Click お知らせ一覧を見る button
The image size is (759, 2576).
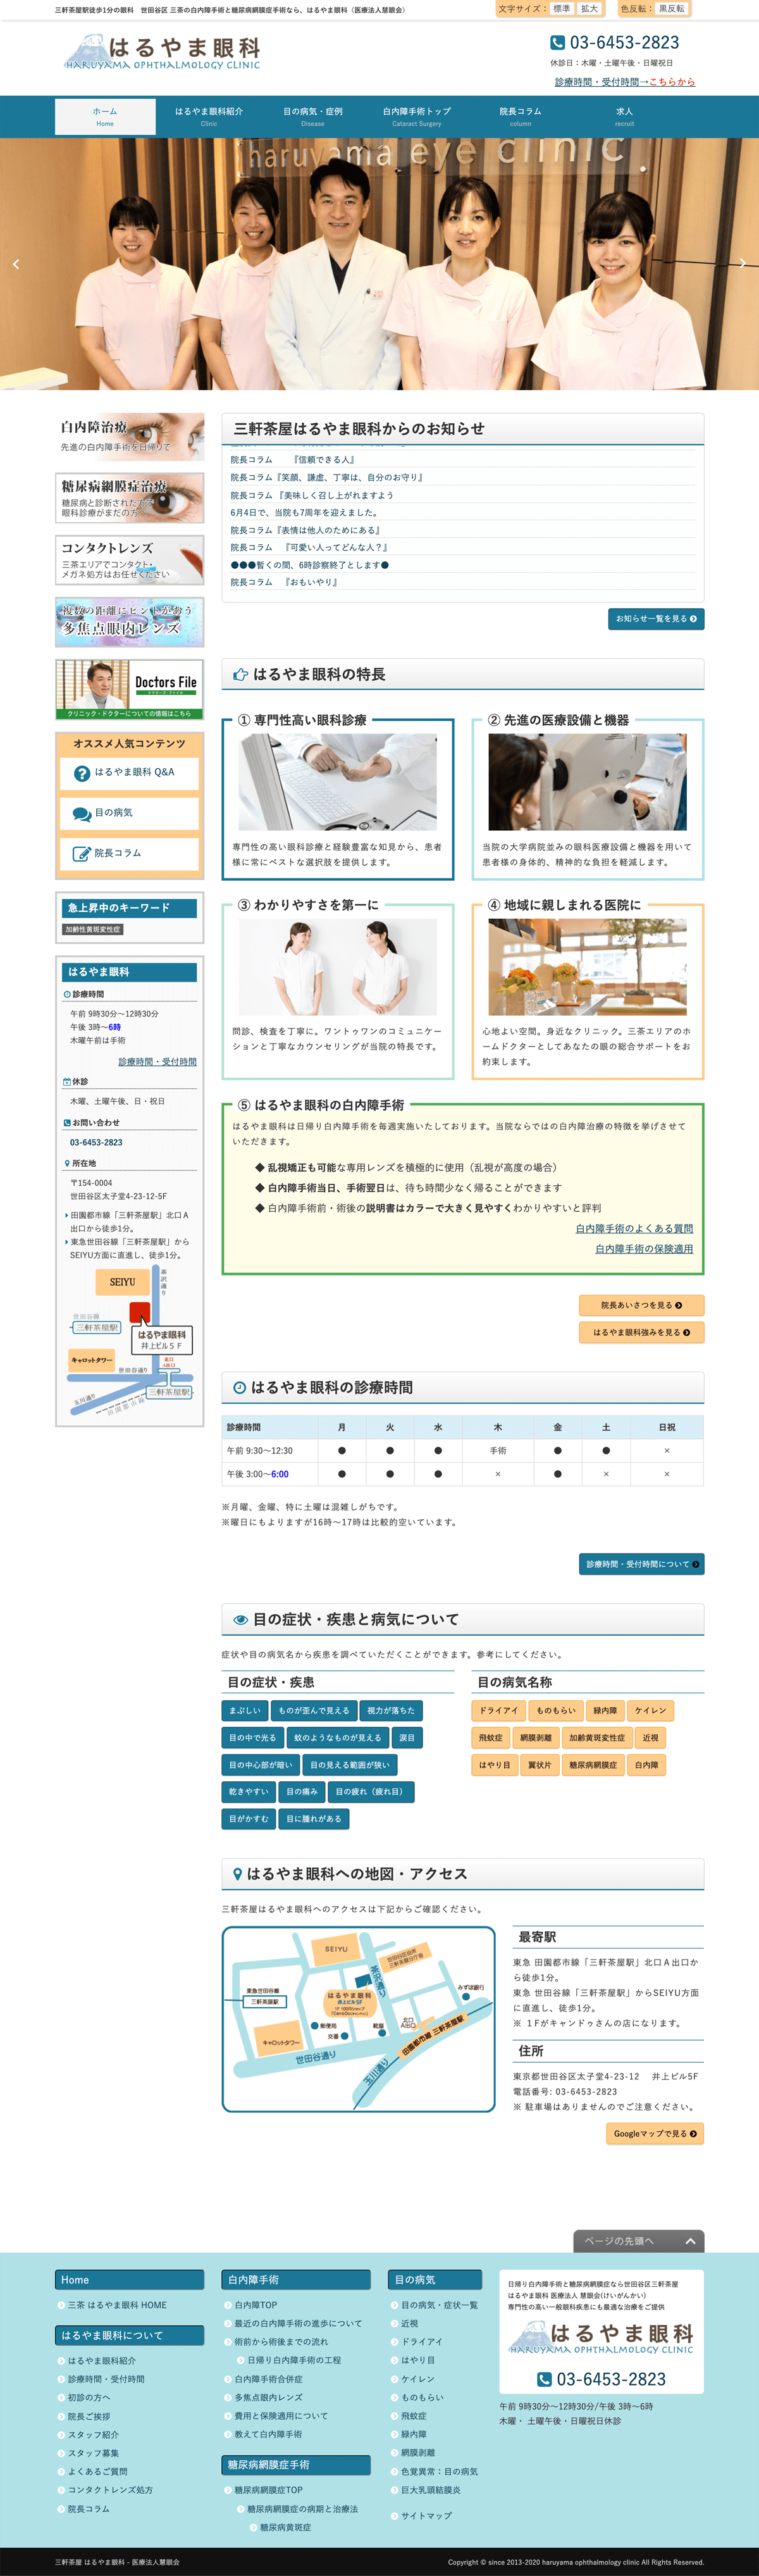(x=656, y=619)
